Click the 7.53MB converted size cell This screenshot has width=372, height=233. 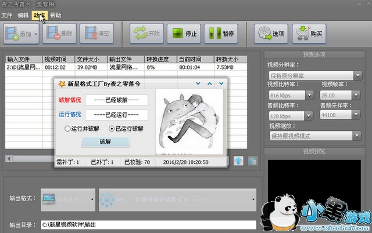pyautogui.click(x=225, y=67)
